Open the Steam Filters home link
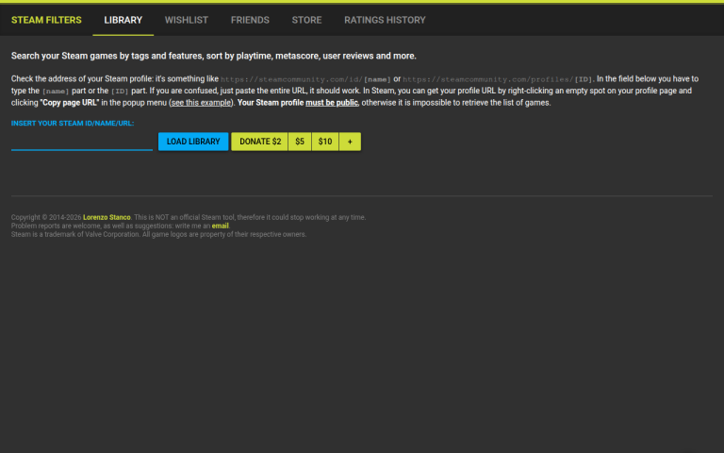 point(46,20)
